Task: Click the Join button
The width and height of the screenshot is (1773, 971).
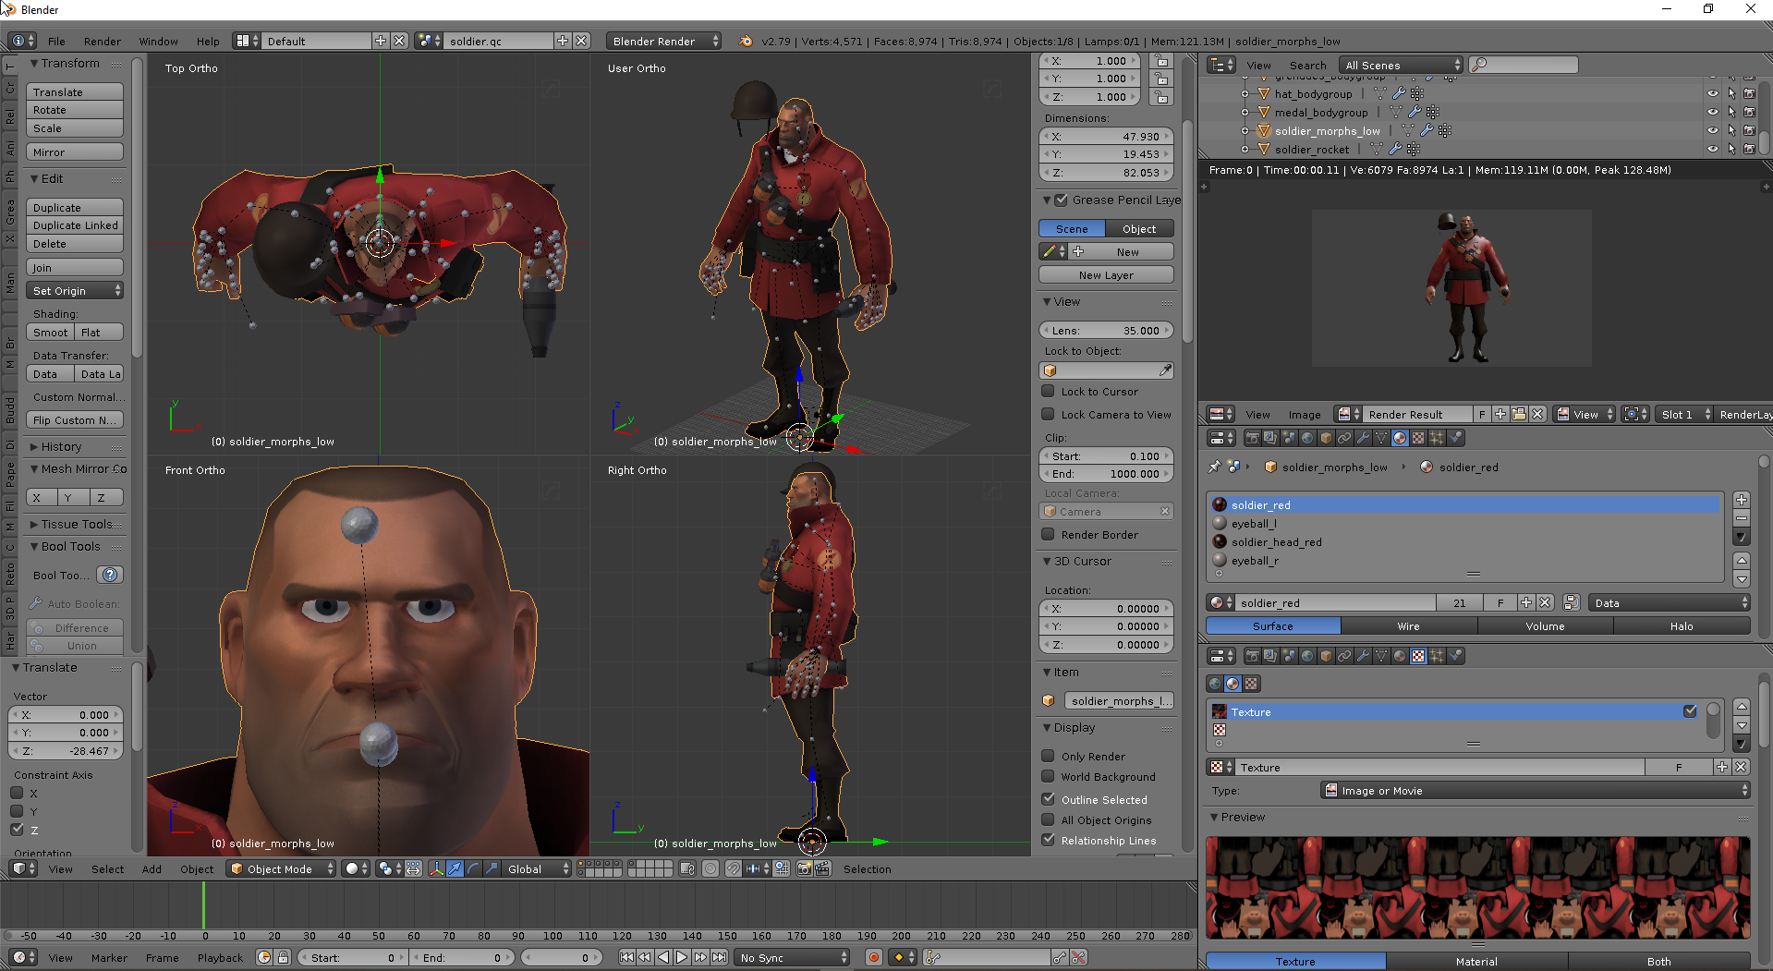Action: 75,267
